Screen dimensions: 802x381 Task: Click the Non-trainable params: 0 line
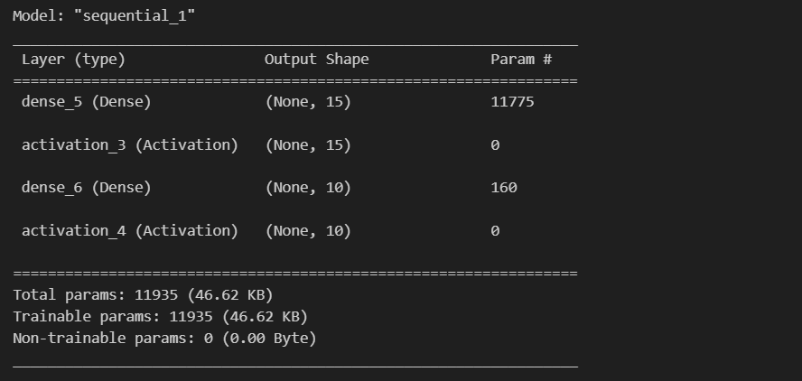pos(164,338)
